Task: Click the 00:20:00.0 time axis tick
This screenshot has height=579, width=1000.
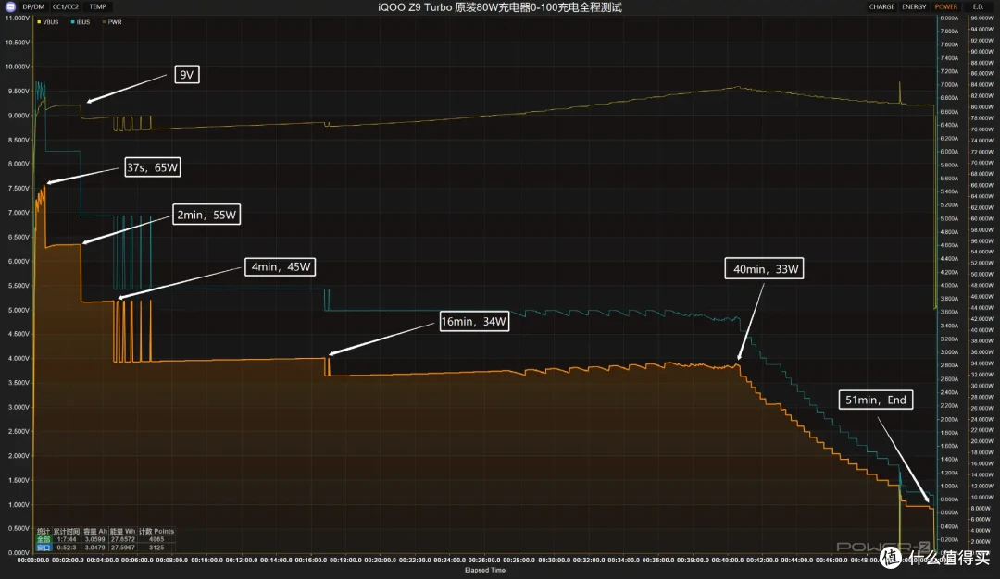Action: click(381, 560)
